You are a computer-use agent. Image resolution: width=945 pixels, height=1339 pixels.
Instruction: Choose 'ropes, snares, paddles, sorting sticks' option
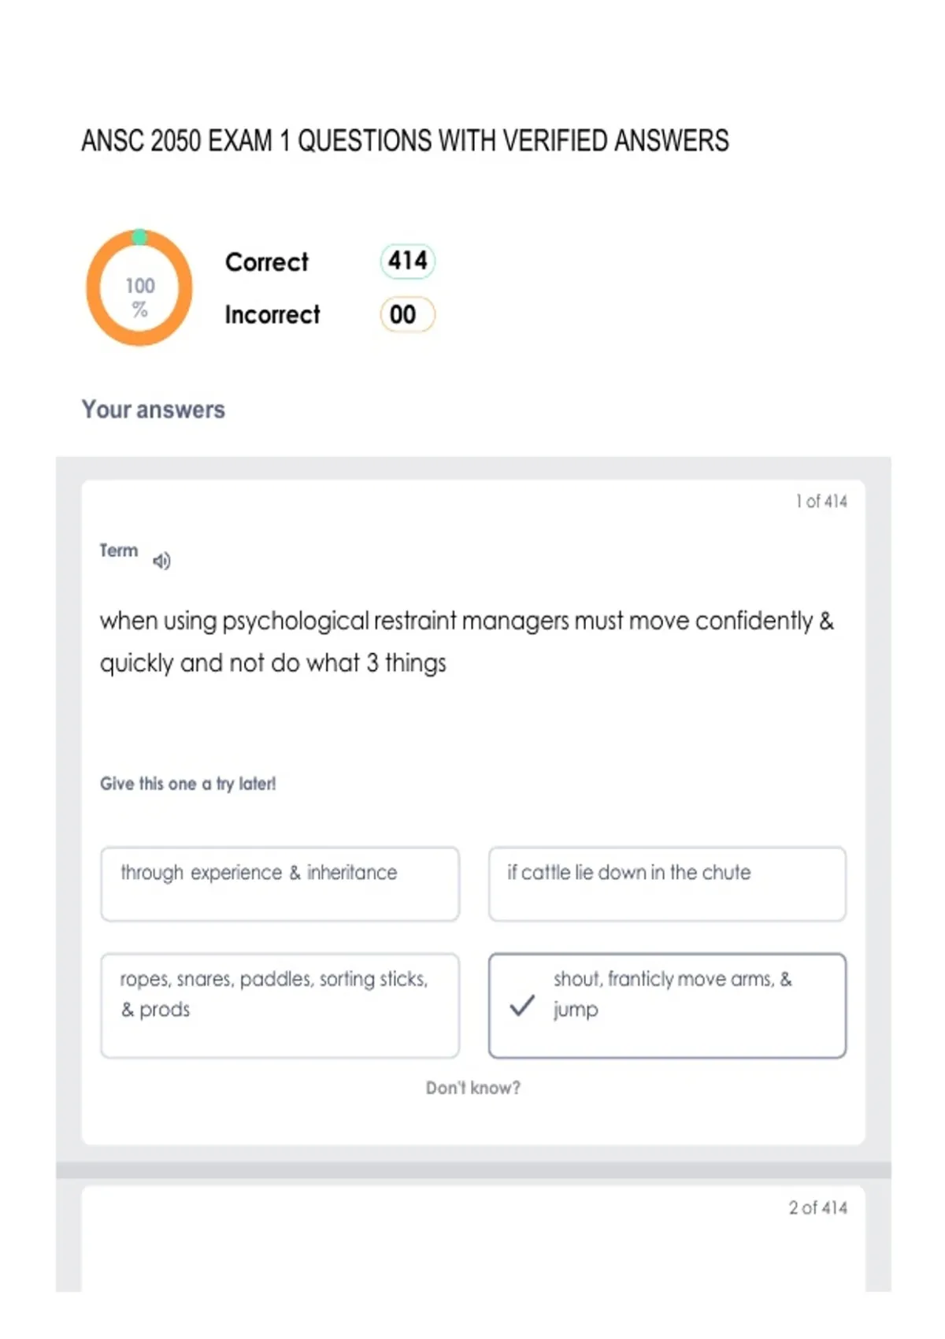tap(280, 1006)
